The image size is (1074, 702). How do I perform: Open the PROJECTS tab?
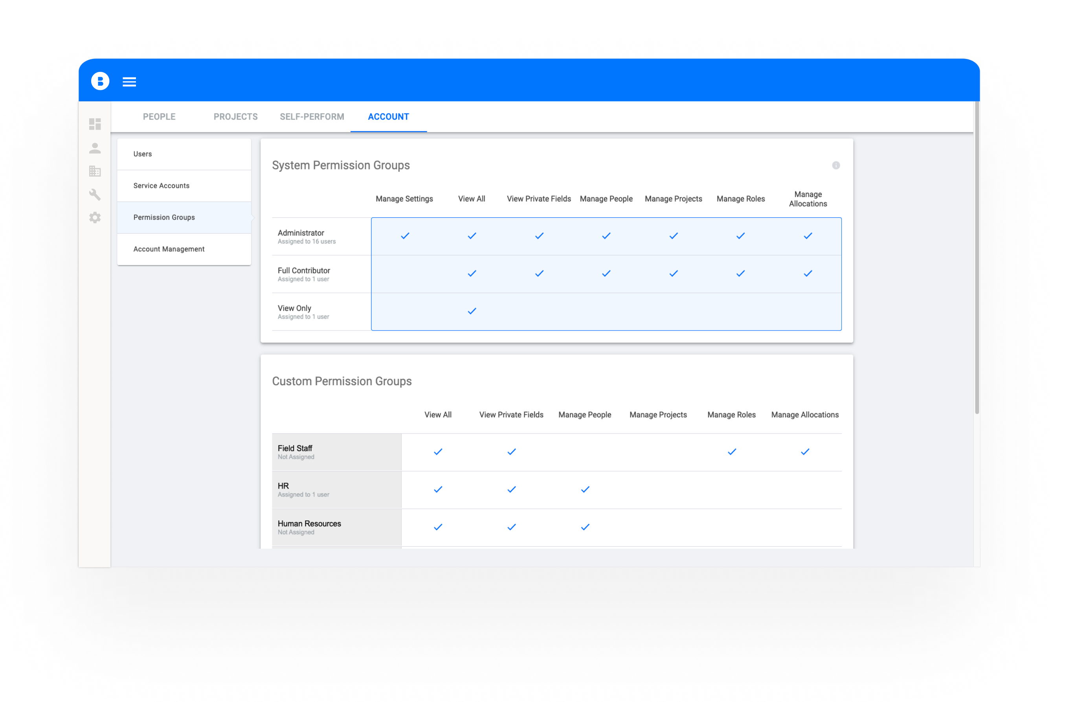coord(235,116)
